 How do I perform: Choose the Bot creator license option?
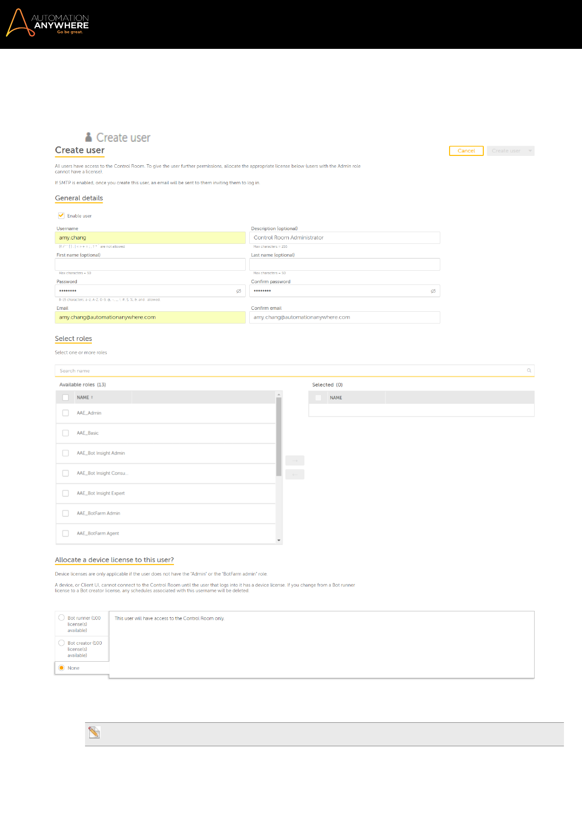click(62, 643)
